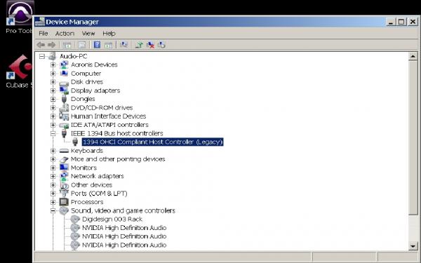Select the Computer label
Image resolution: width=421 pixels, height=263 pixels.
coord(86,73)
